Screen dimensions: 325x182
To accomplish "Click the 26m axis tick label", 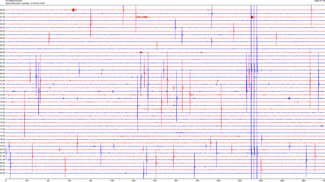I will pos(282,181).
